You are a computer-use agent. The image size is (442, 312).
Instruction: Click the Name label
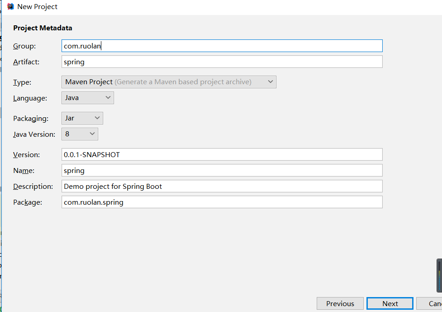coord(24,170)
